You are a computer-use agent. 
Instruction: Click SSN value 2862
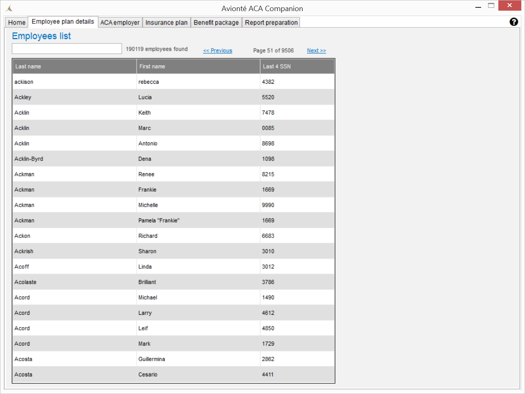[x=268, y=359]
